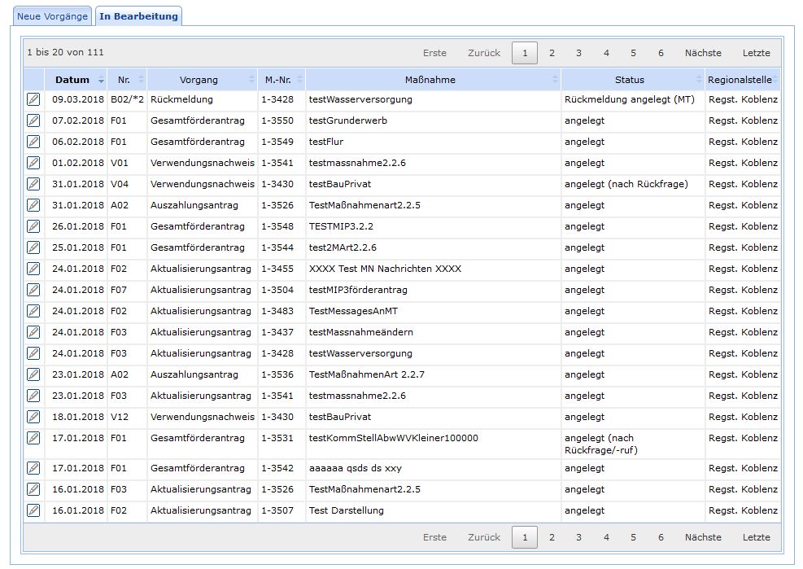The image size is (803, 569).
Task: Click Letzte in the bottom pagination
Action: coord(757,537)
